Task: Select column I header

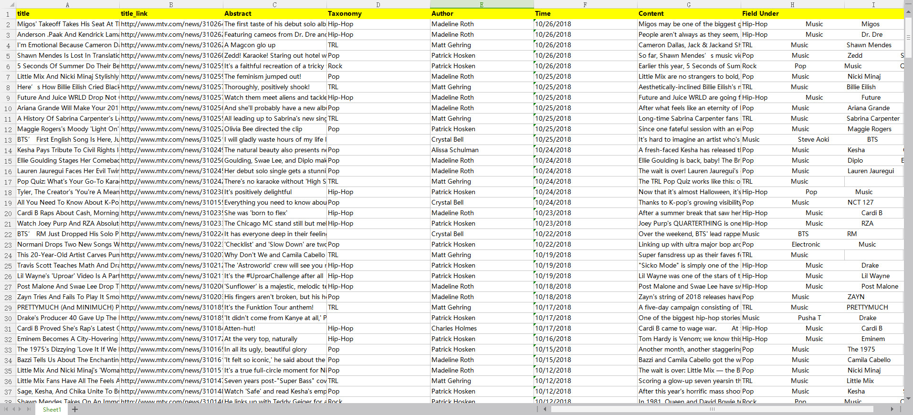Action: click(x=873, y=4)
